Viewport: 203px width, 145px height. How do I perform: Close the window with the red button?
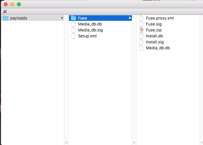click(6, 4)
